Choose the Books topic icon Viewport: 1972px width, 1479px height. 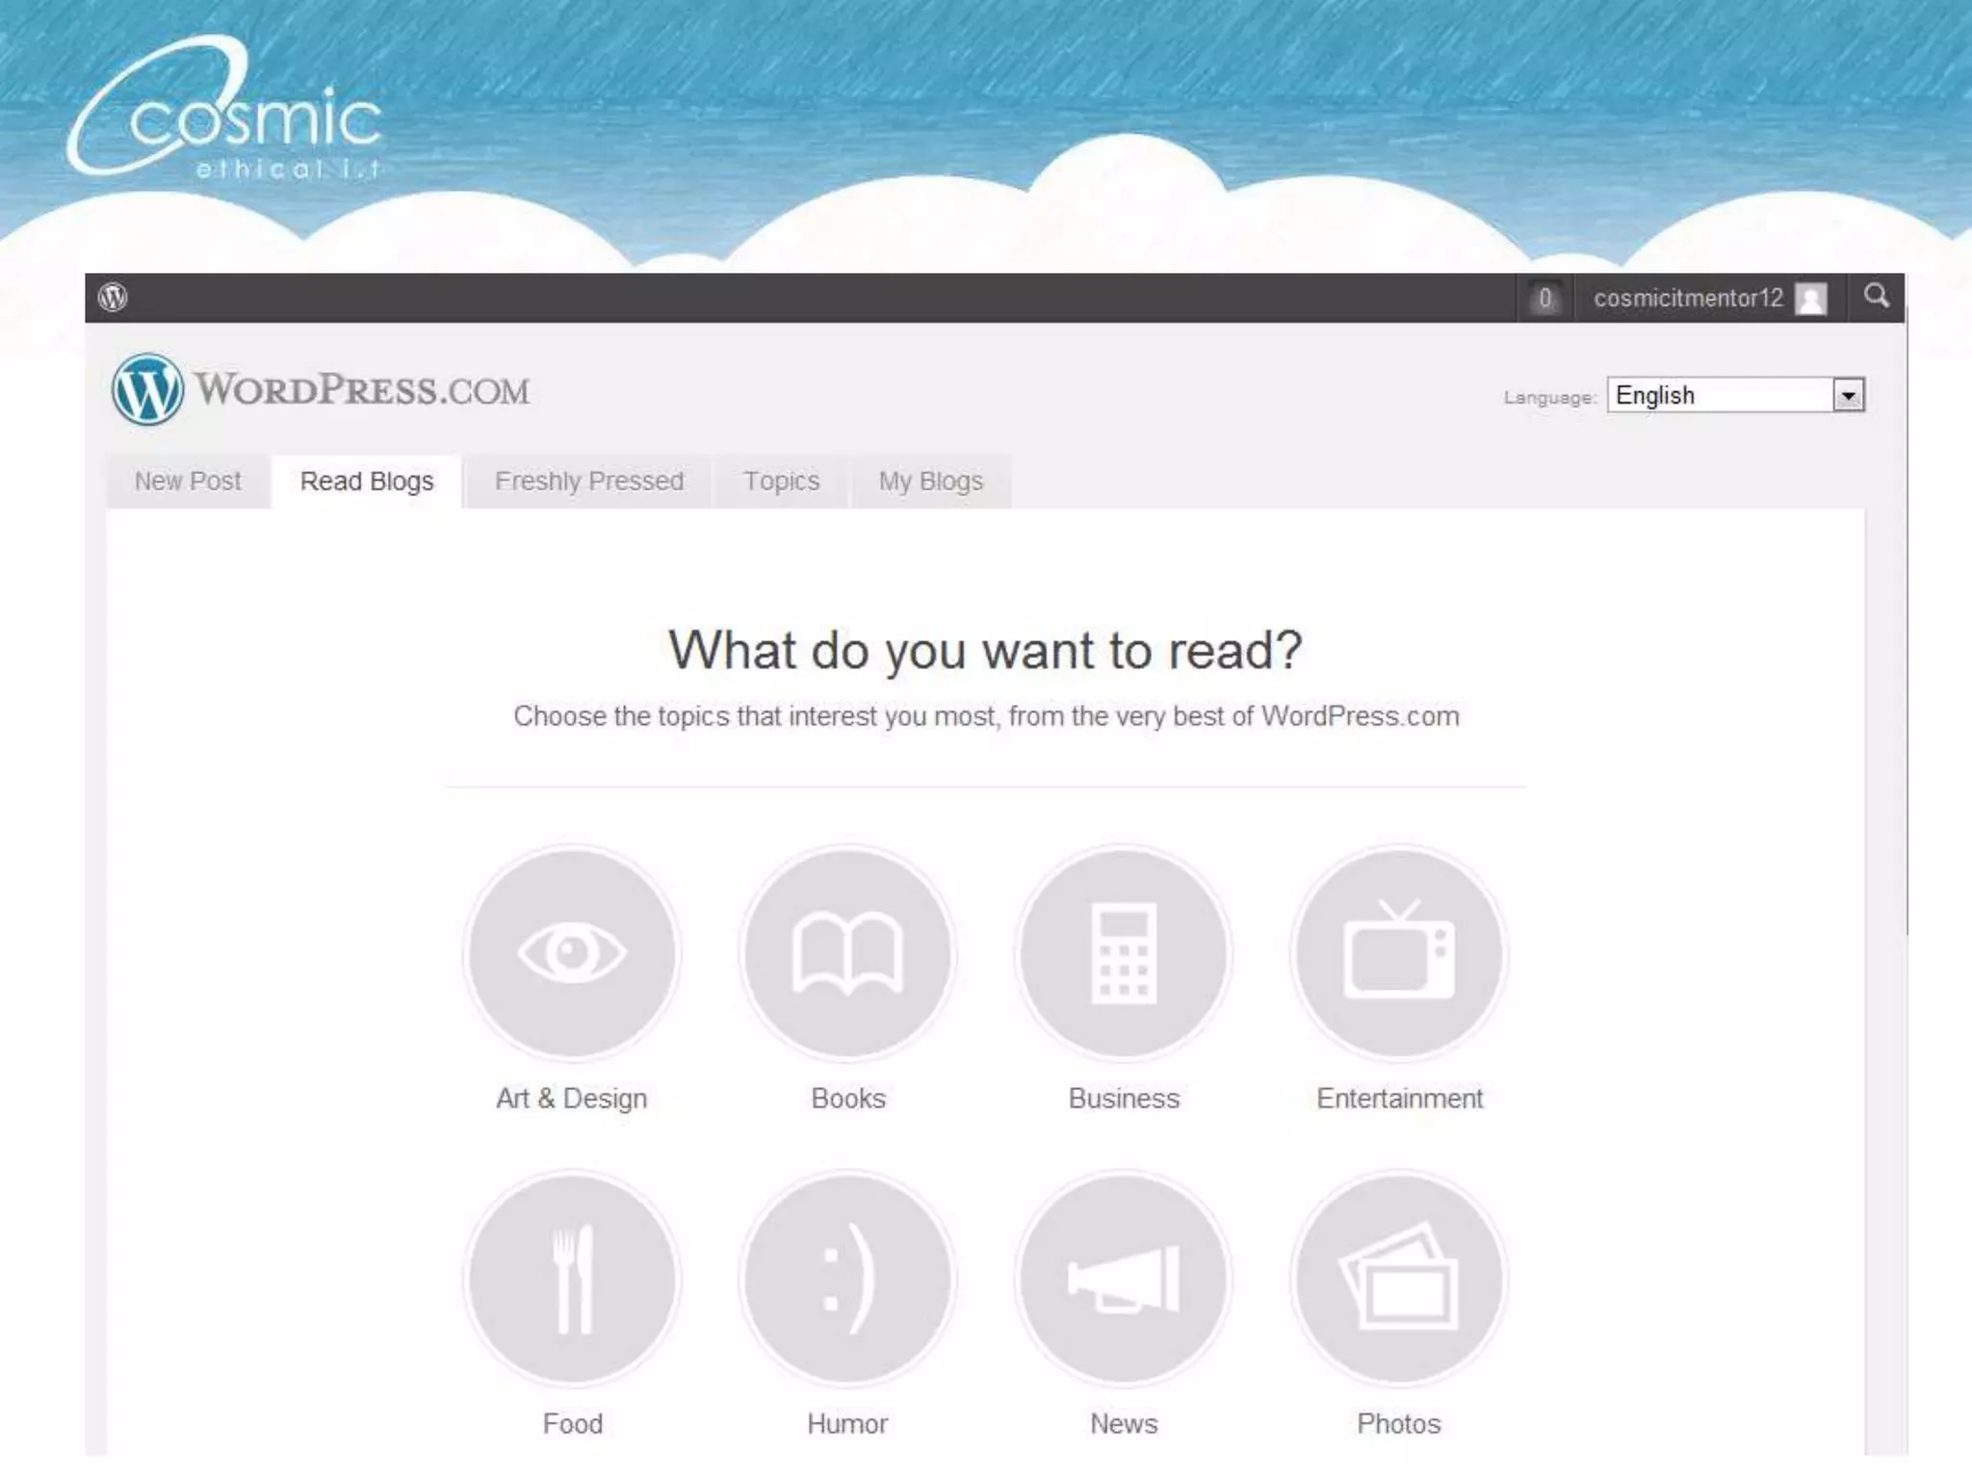click(847, 953)
